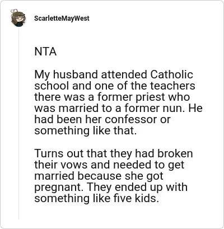Click the word Catholic in the comment
Viewport: 224px width, 229px height.
171,74
